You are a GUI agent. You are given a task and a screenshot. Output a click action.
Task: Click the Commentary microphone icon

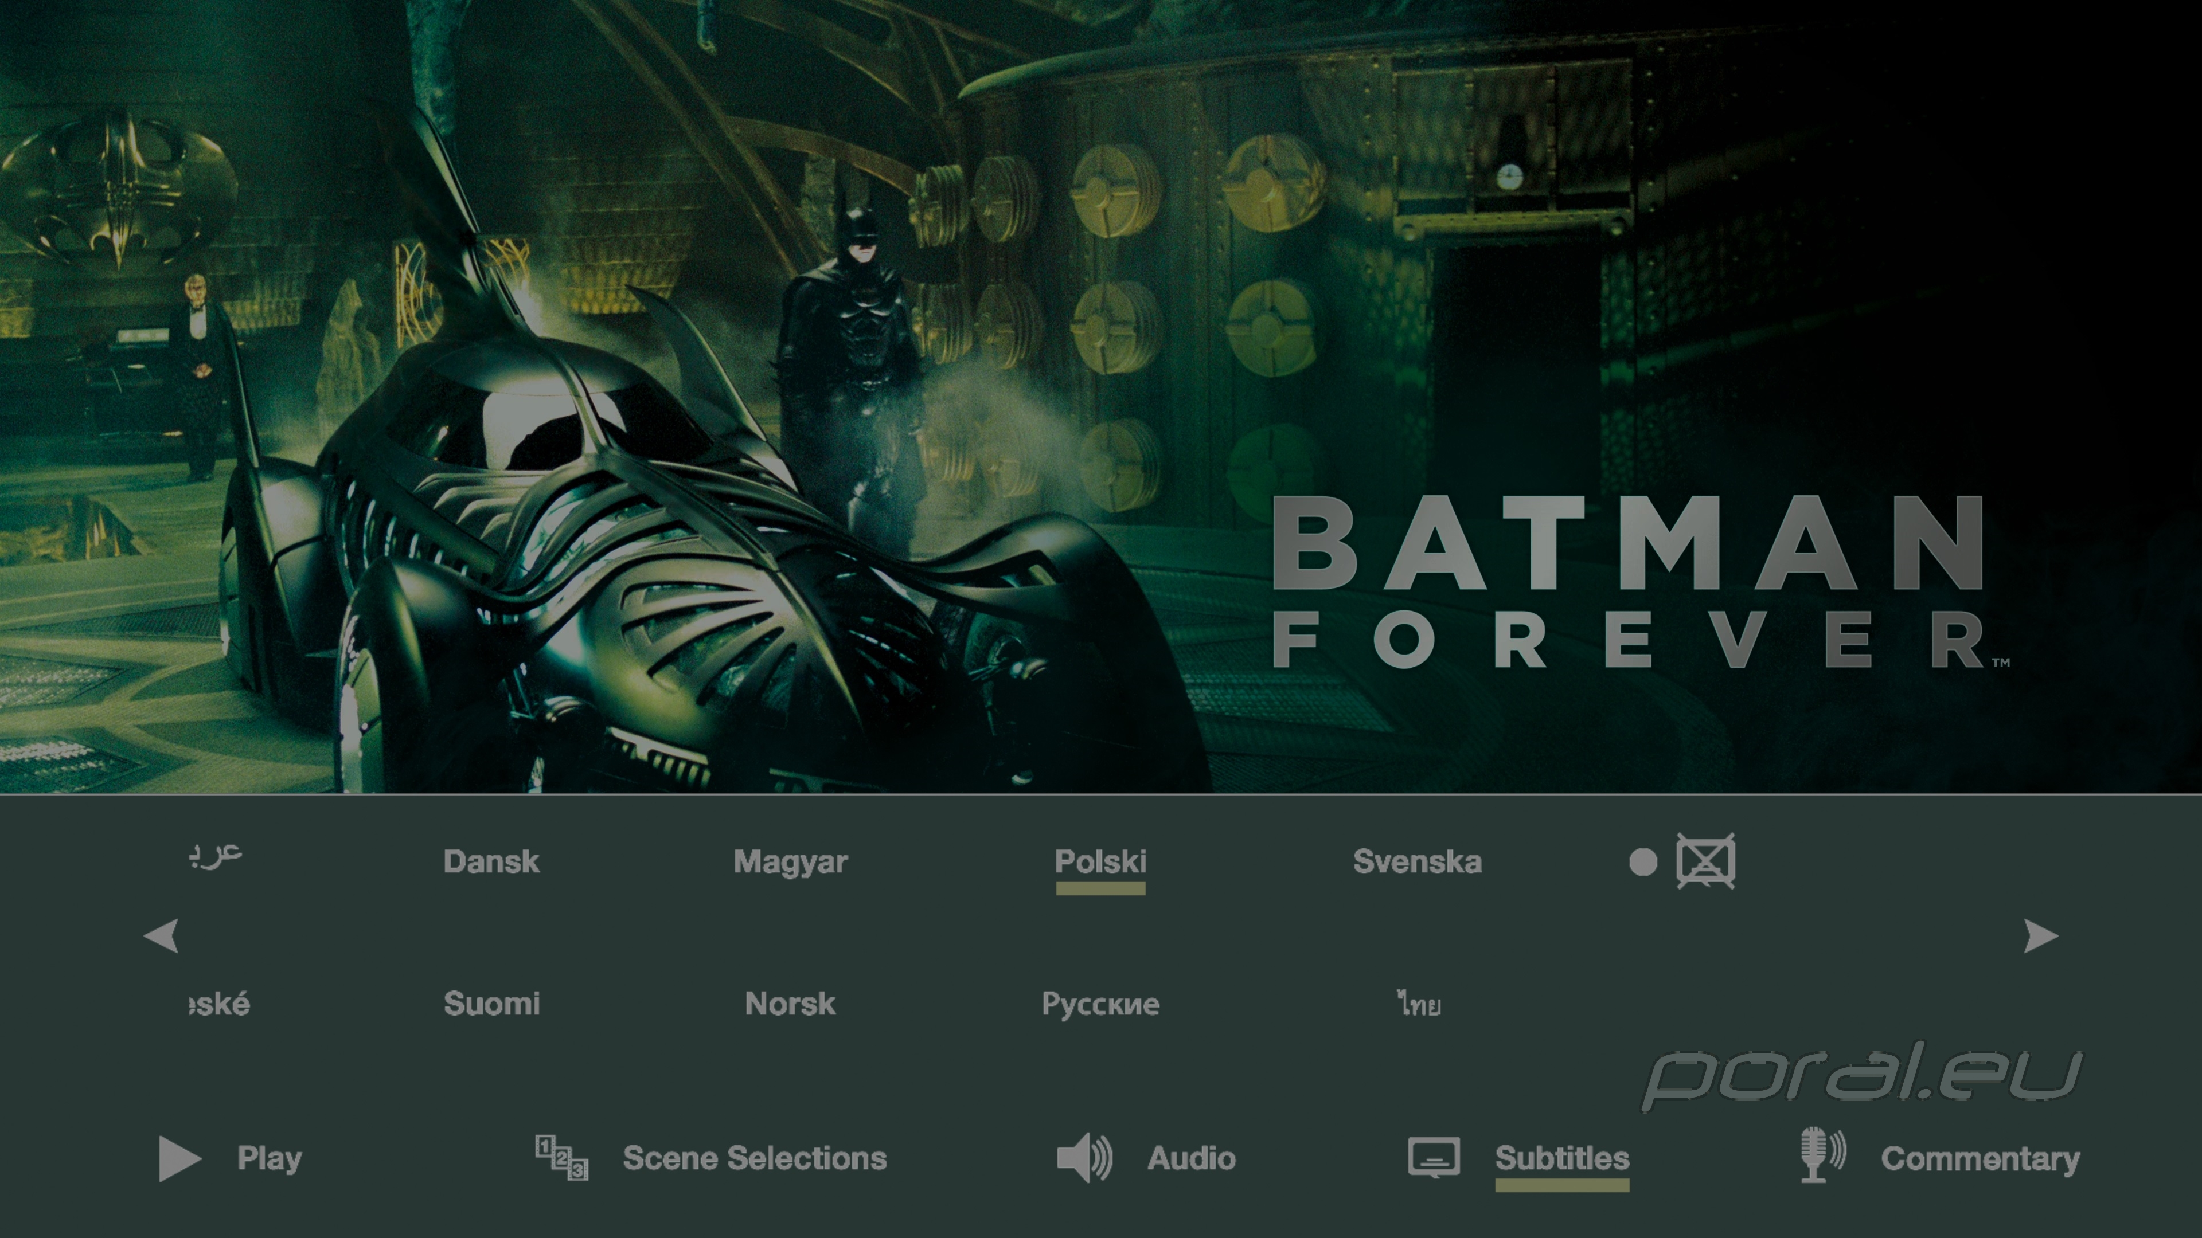tap(1822, 1155)
